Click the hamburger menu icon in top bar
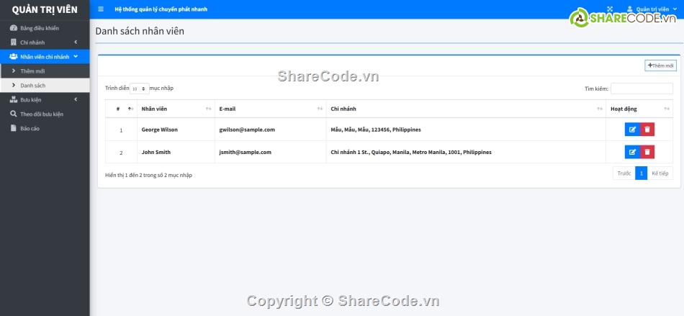Viewport: 684px width, 316px height. pos(101,9)
